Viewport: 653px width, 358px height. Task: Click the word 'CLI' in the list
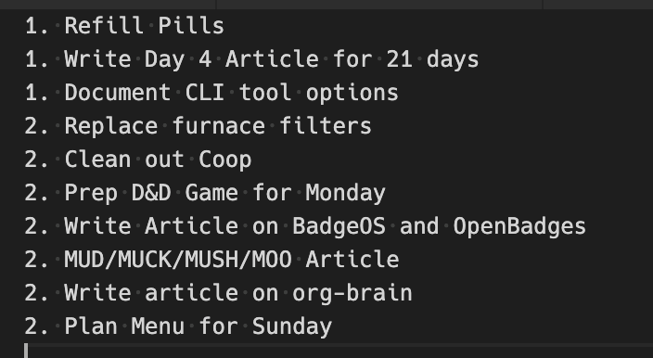[x=205, y=93]
